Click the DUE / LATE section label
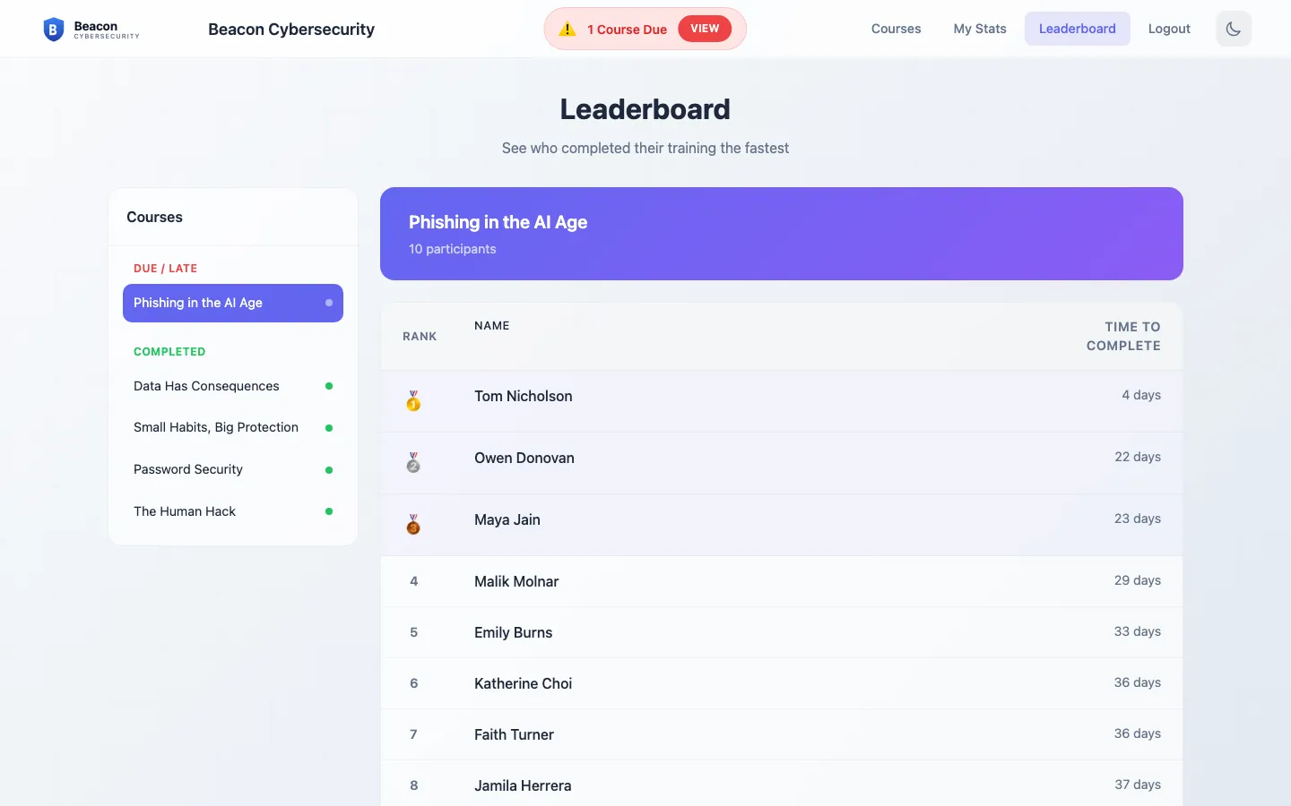 click(x=166, y=269)
